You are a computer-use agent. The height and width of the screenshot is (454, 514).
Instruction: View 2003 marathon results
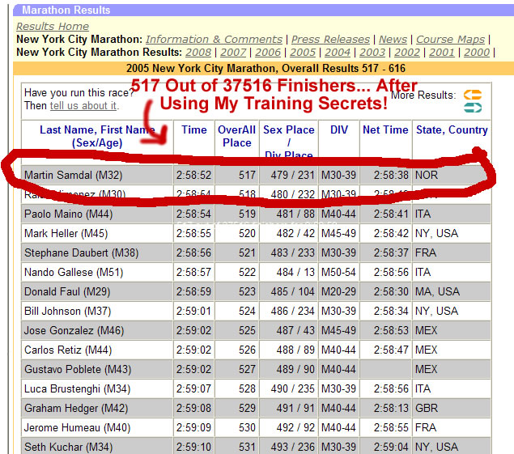pyautogui.click(x=372, y=52)
